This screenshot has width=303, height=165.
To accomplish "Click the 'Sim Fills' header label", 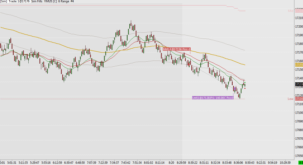I will (x=37, y=1).
